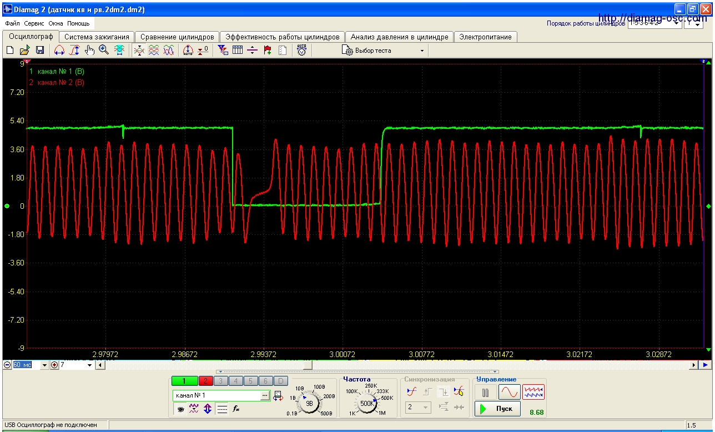Image resolution: width=715 pixels, height=432 pixels.
Task: Click the vertical stretch waveform tool icon
Action: point(74,51)
